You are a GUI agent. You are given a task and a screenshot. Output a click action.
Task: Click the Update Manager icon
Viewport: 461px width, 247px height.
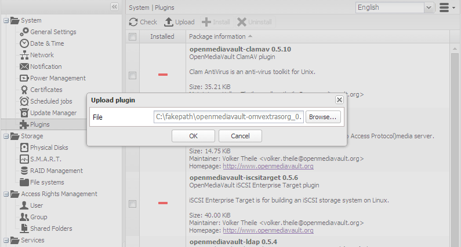24,113
